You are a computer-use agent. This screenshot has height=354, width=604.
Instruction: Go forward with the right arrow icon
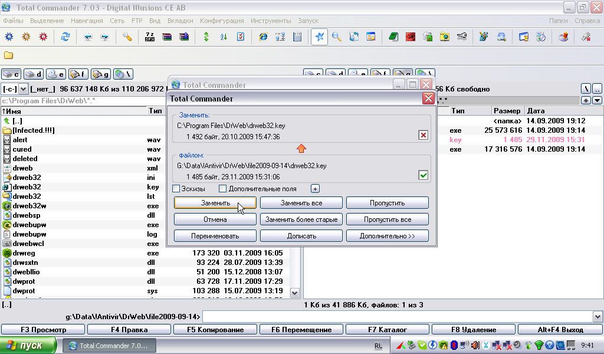(x=104, y=37)
